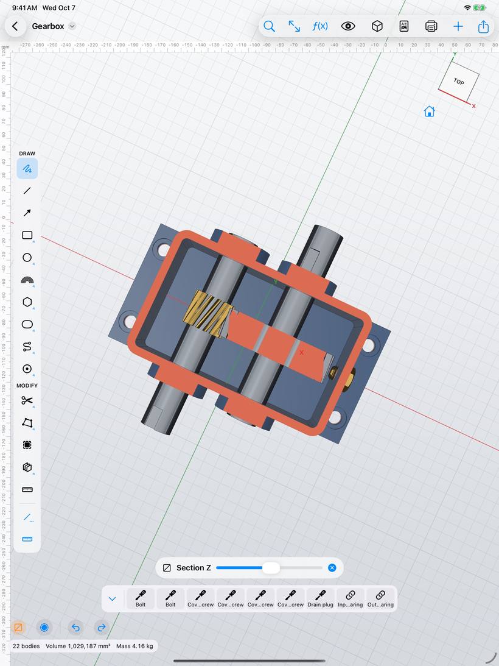The height and width of the screenshot is (666, 499).
Task: Select the Rectangle draw tool
Action: click(27, 235)
